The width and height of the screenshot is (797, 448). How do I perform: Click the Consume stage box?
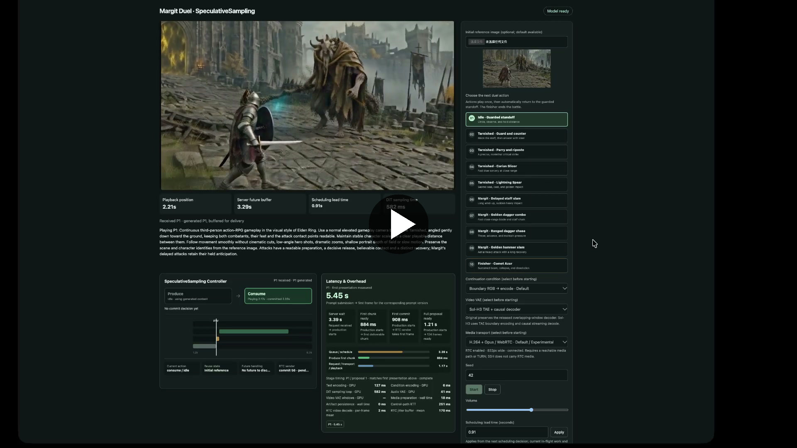point(278,296)
